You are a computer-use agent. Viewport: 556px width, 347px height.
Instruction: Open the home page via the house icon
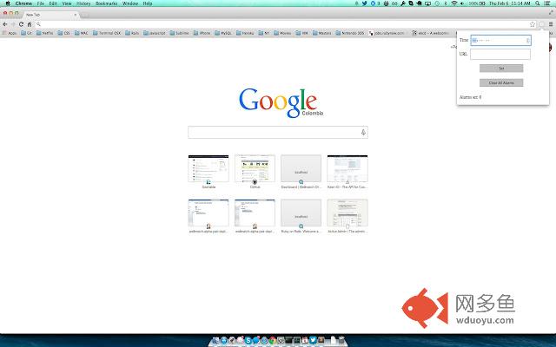point(30,24)
